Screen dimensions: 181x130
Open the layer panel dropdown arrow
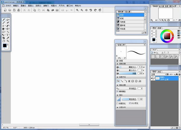tap(179, 72)
